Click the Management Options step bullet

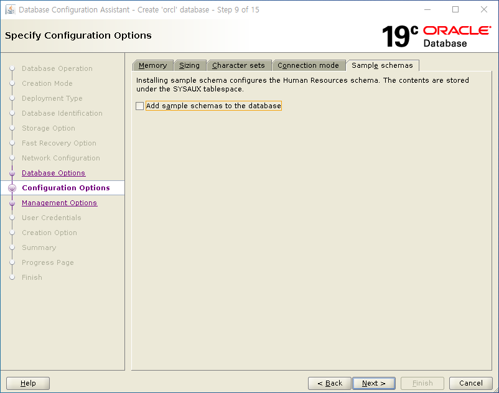coord(12,203)
